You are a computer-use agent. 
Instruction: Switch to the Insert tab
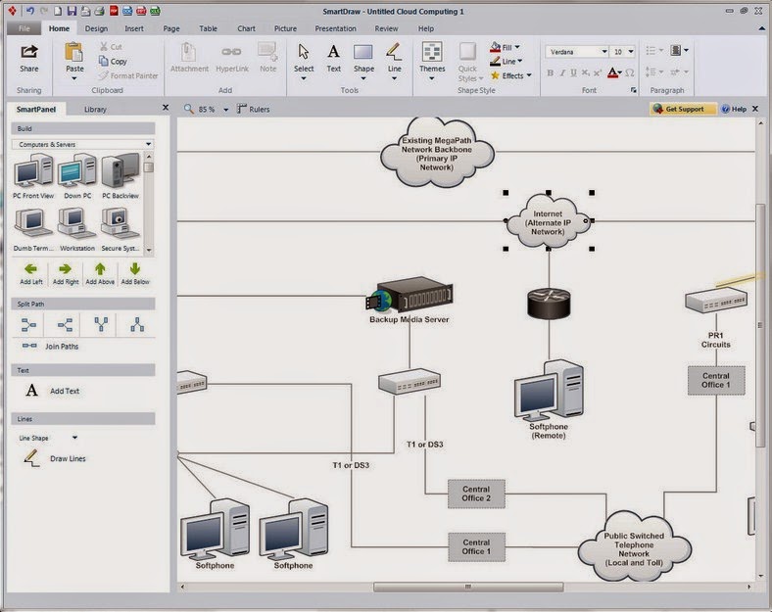point(134,28)
